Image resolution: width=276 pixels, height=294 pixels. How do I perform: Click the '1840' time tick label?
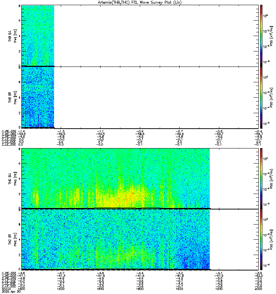[x=100, y=289]
